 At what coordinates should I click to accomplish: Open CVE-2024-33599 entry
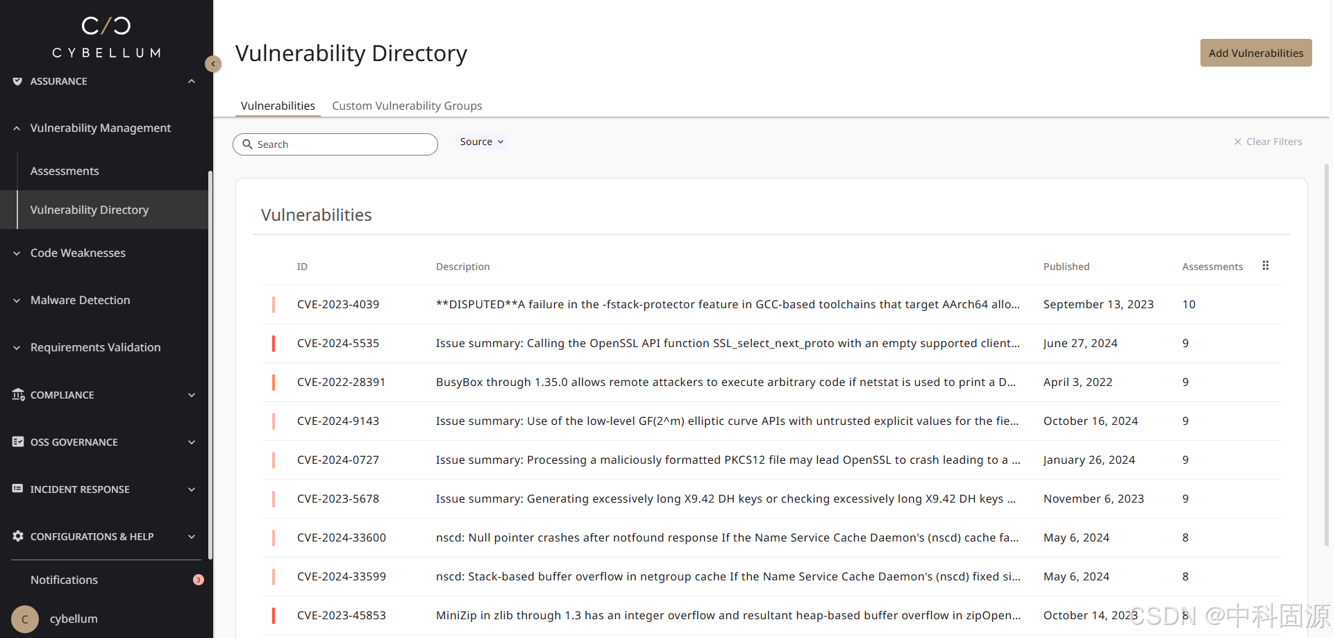342,576
